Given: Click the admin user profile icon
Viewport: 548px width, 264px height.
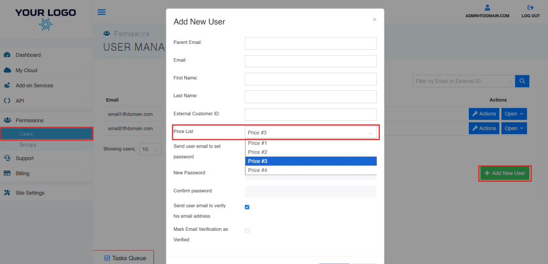Looking at the screenshot, I should (487, 7).
